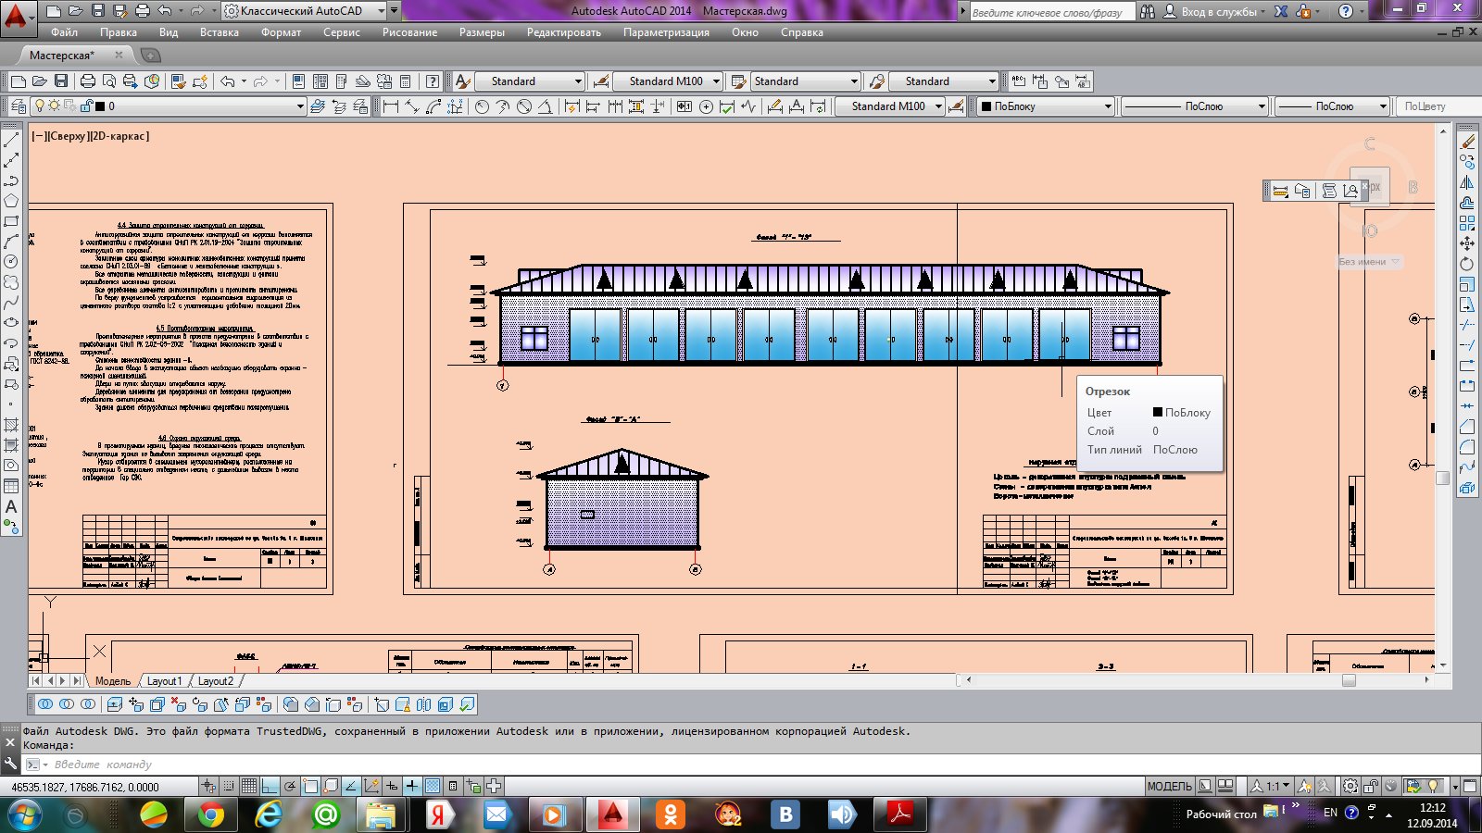
Task: Toggle Snap mode in the status bar
Action: (229, 787)
